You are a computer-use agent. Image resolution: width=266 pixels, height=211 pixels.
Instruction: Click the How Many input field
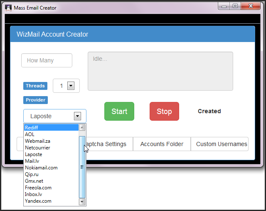tap(47, 60)
